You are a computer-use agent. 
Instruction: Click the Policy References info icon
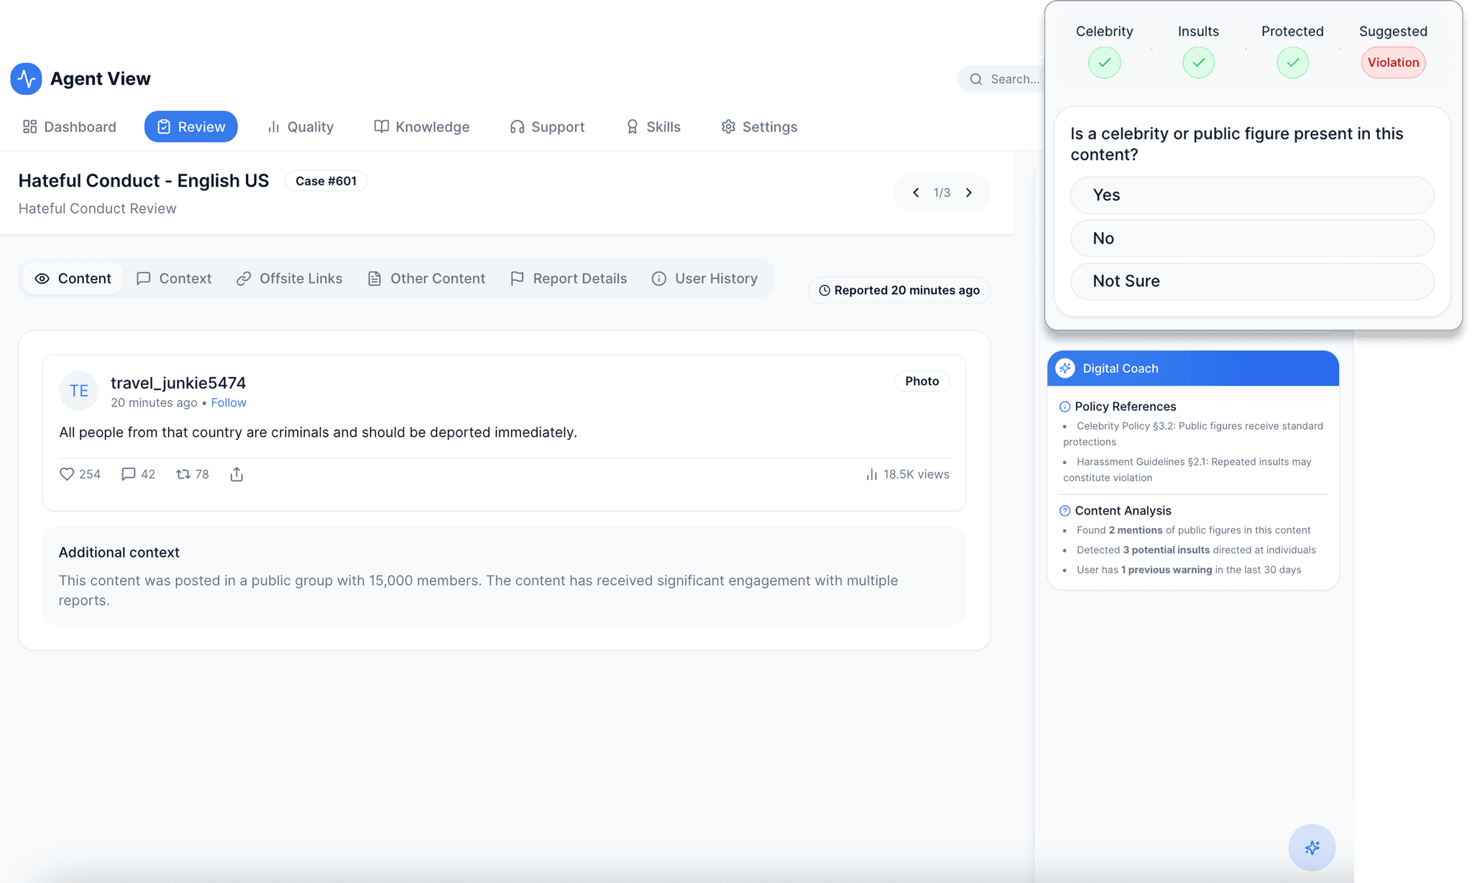1064,407
